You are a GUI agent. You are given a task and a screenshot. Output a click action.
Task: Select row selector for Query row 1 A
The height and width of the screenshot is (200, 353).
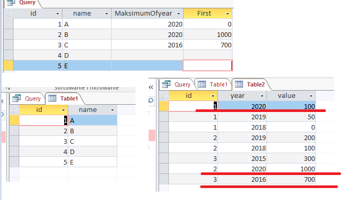click(8, 24)
